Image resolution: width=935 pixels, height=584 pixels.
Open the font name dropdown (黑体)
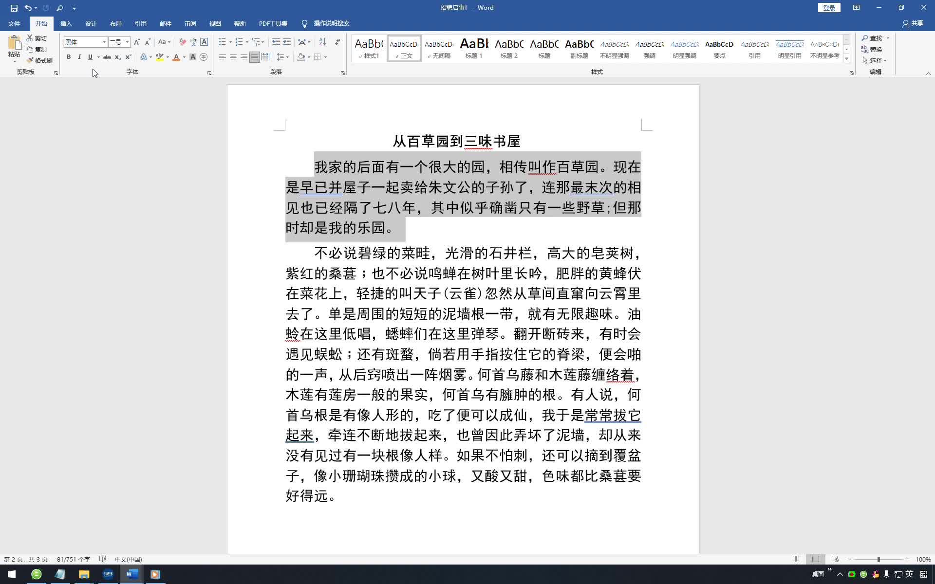click(104, 42)
